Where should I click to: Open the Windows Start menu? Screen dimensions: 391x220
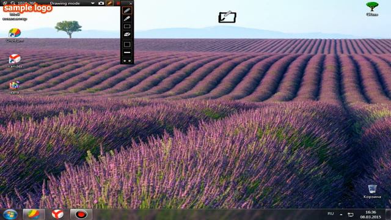pos(10,215)
